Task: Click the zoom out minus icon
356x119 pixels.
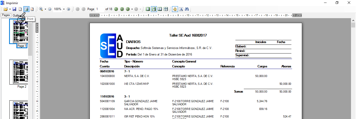Action: (x=50, y=9)
